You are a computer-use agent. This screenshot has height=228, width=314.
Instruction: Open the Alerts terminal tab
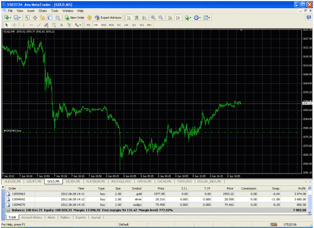51,217
